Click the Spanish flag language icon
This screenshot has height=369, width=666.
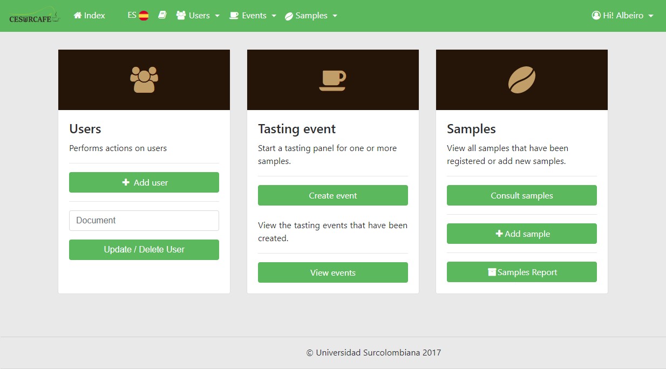[144, 16]
